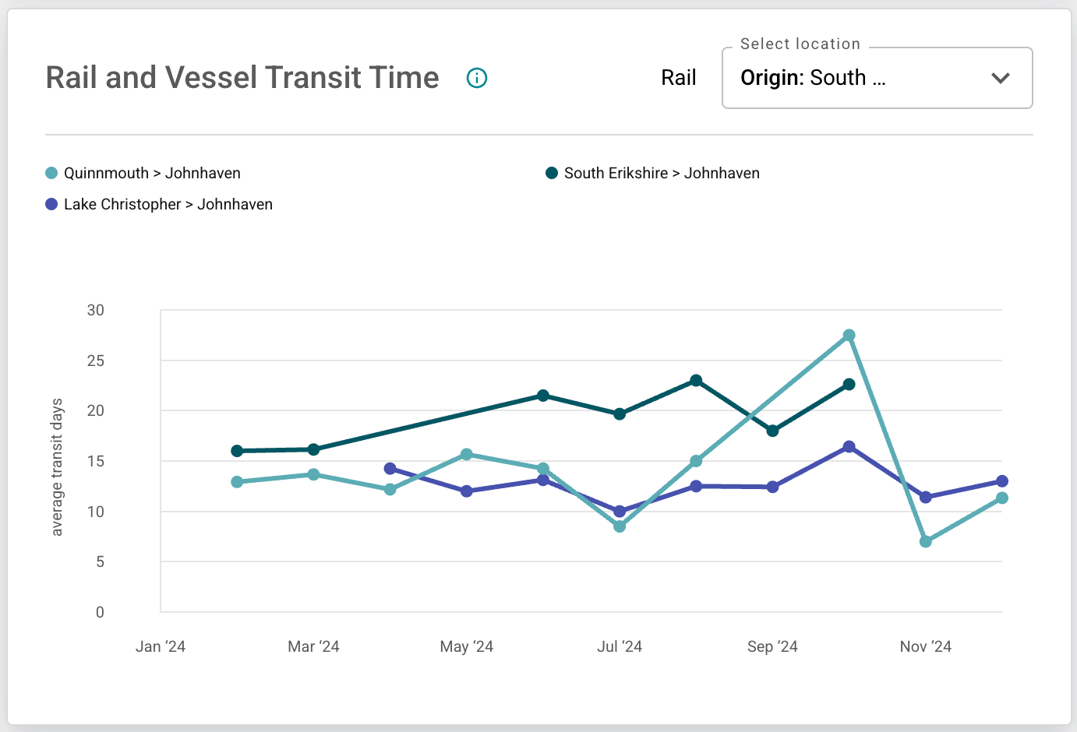Click the teal legend dot for Quinnmouth route
The height and width of the screenshot is (732, 1077).
(x=50, y=173)
